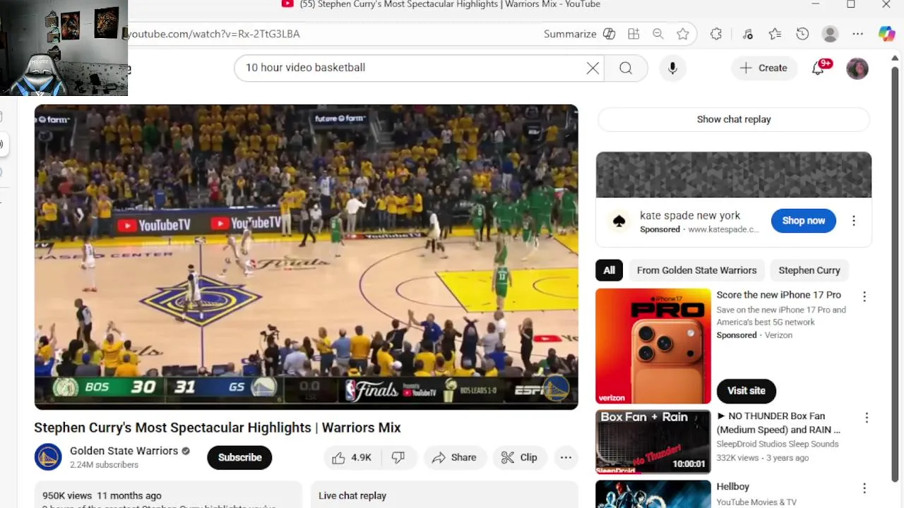Open the Copilot sidebar icon
Viewport: 904px width, 508px height.
pos(887,34)
